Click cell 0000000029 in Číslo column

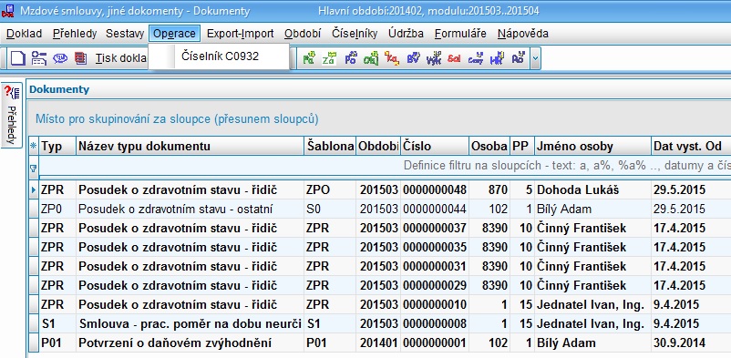point(435,286)
